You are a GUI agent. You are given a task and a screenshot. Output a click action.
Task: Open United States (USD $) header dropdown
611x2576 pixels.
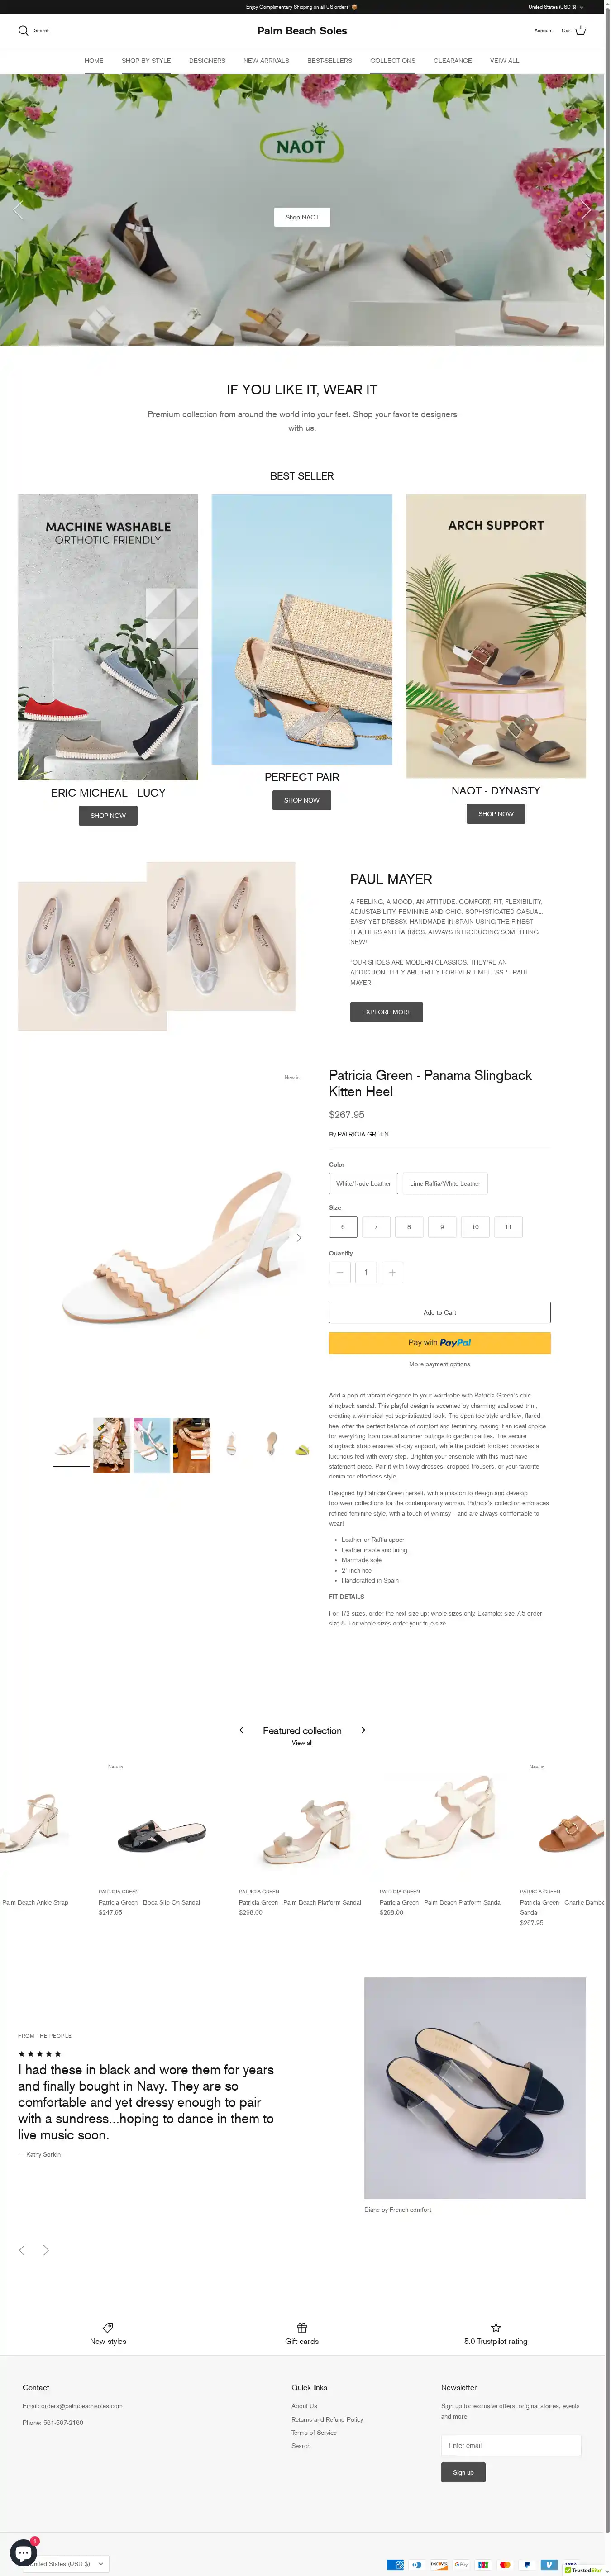tap(556, 7)
